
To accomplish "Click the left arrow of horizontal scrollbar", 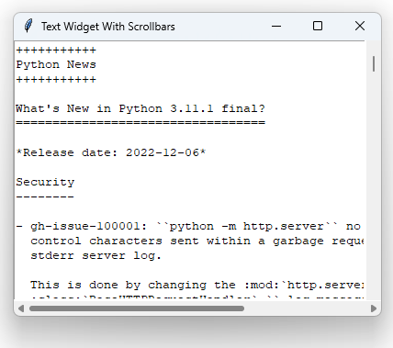I will coord(21,309).
